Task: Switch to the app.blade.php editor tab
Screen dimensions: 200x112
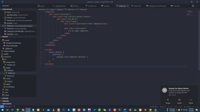Action: click(x=60, y=6)
